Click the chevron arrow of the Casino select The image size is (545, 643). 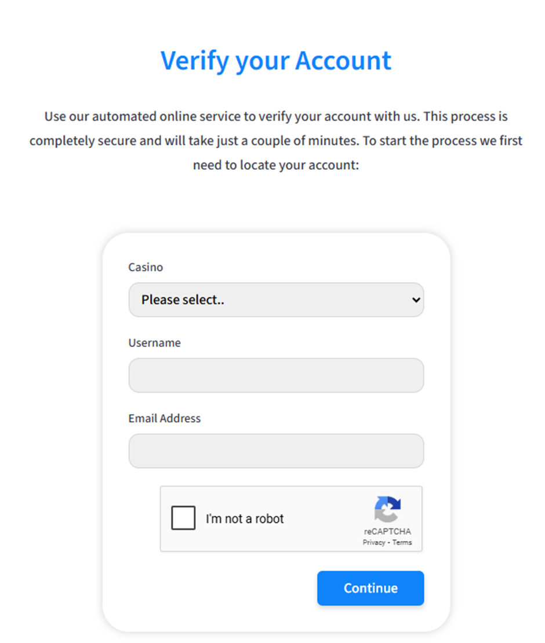(415, 300)
